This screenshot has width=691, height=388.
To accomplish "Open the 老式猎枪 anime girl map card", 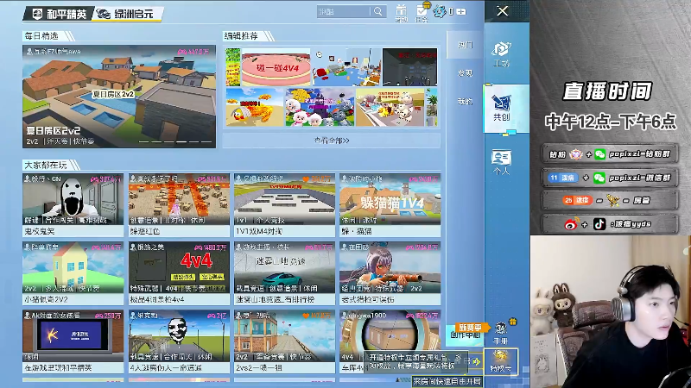I will click(390, 273).
